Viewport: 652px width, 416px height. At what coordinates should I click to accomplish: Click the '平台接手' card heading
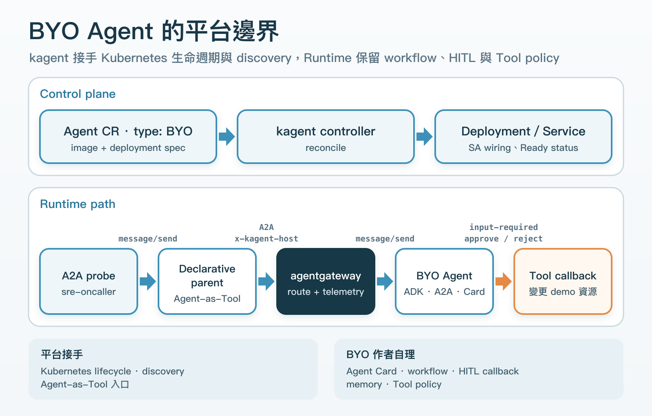[x=62, y=354]
